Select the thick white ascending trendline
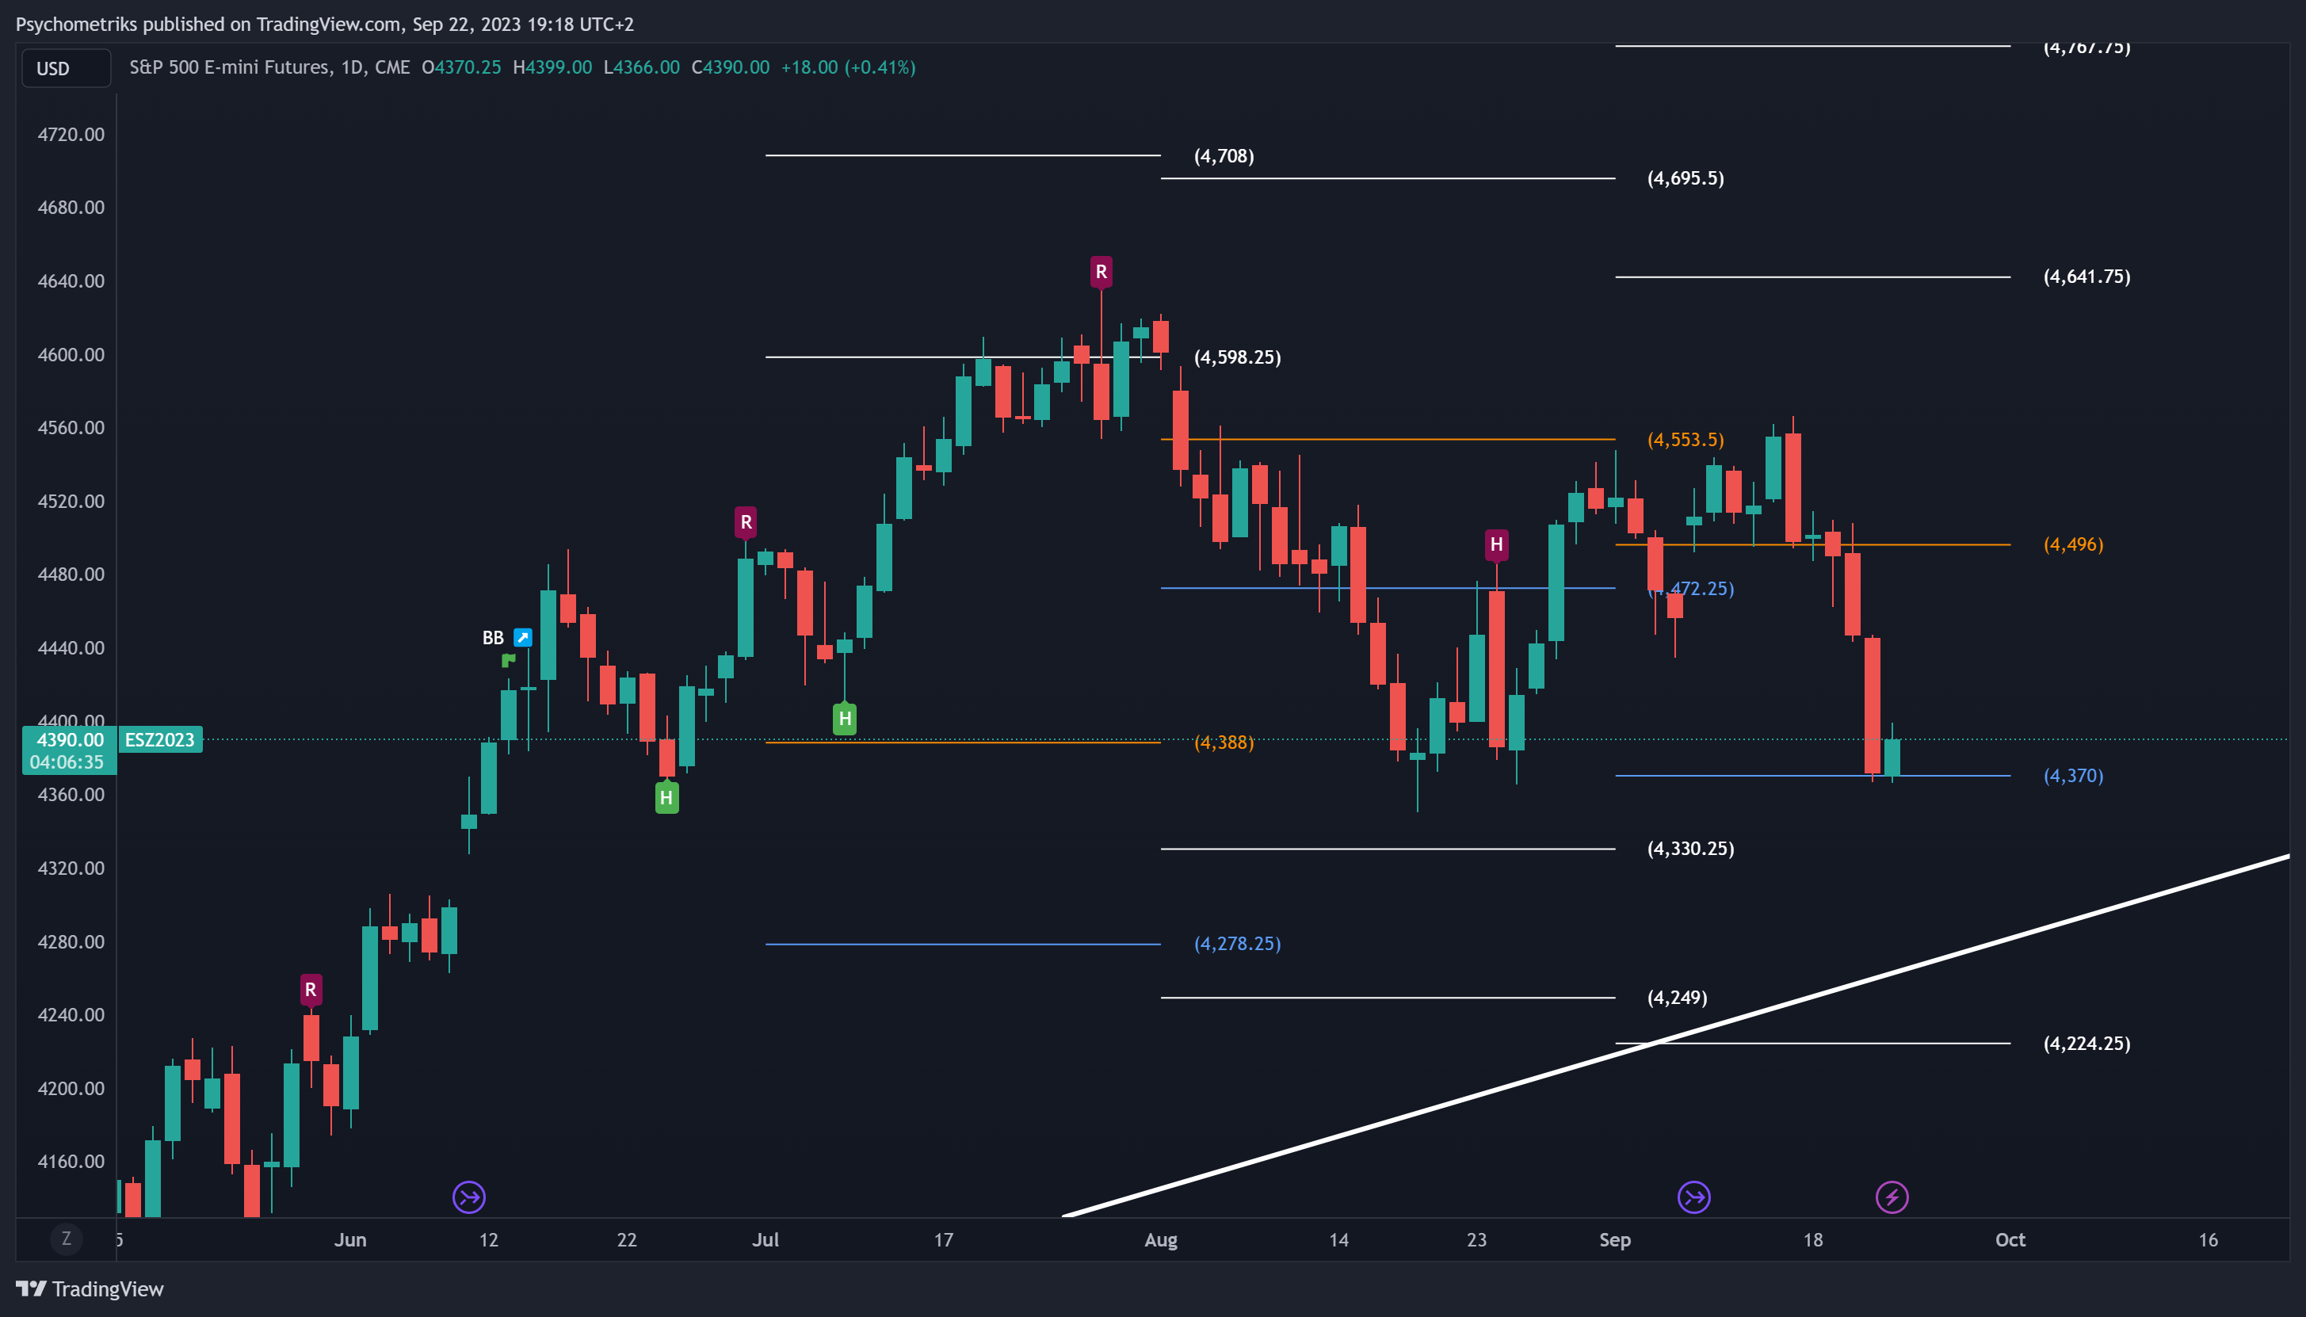2306x1317 pixels. click(1677, 1036)
